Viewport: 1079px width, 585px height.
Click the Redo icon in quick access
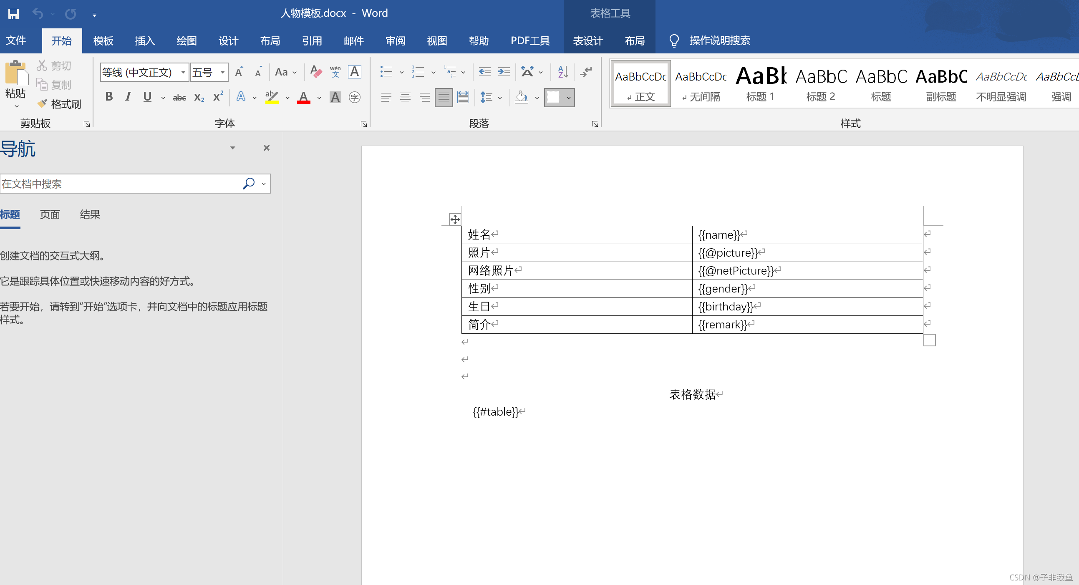pos(71,14)
